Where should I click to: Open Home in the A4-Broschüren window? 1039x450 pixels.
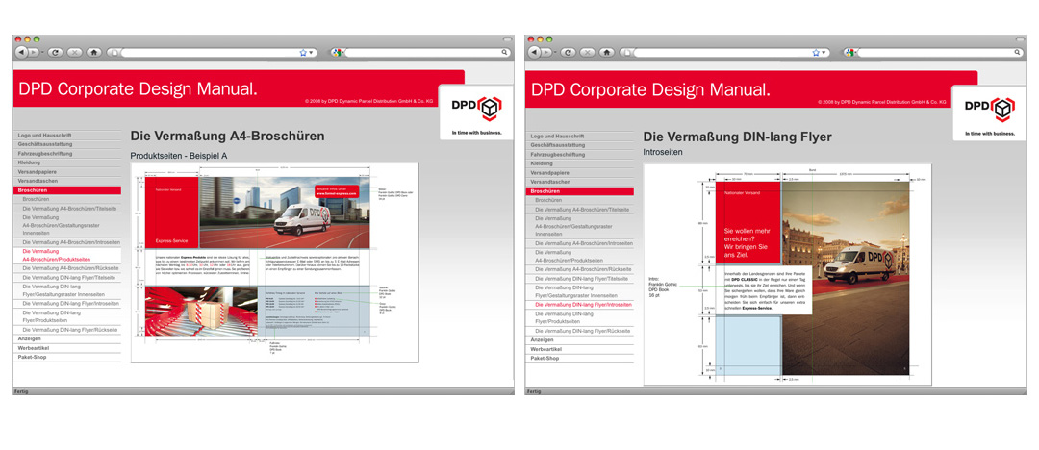pyautogui.click(x=94, y=52)
